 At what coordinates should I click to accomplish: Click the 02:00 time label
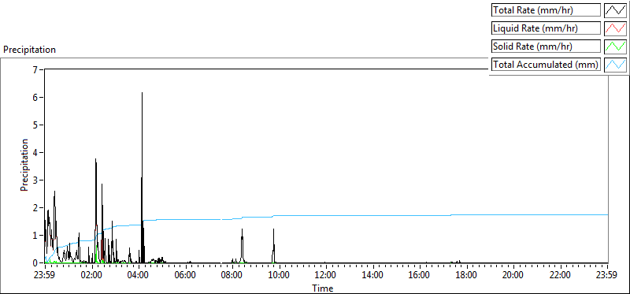point(92,276)
